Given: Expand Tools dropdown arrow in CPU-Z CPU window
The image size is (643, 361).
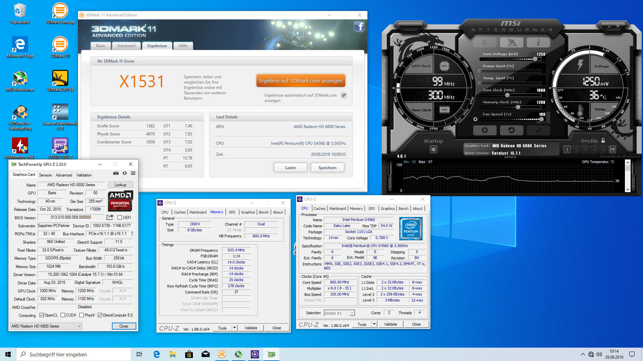Looking at the screenshot, I should tap(374, 324).
